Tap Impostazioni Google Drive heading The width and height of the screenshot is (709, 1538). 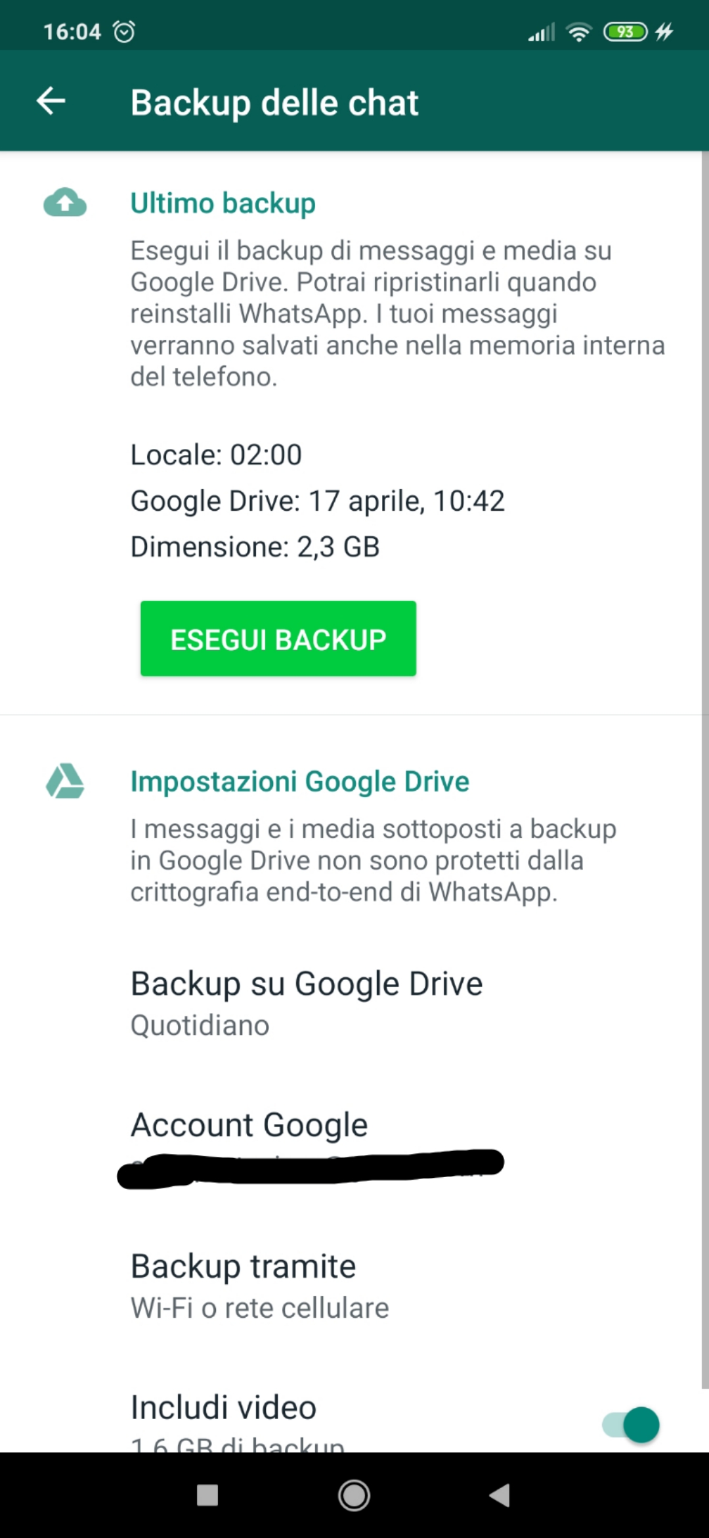[x=300, y=781]
